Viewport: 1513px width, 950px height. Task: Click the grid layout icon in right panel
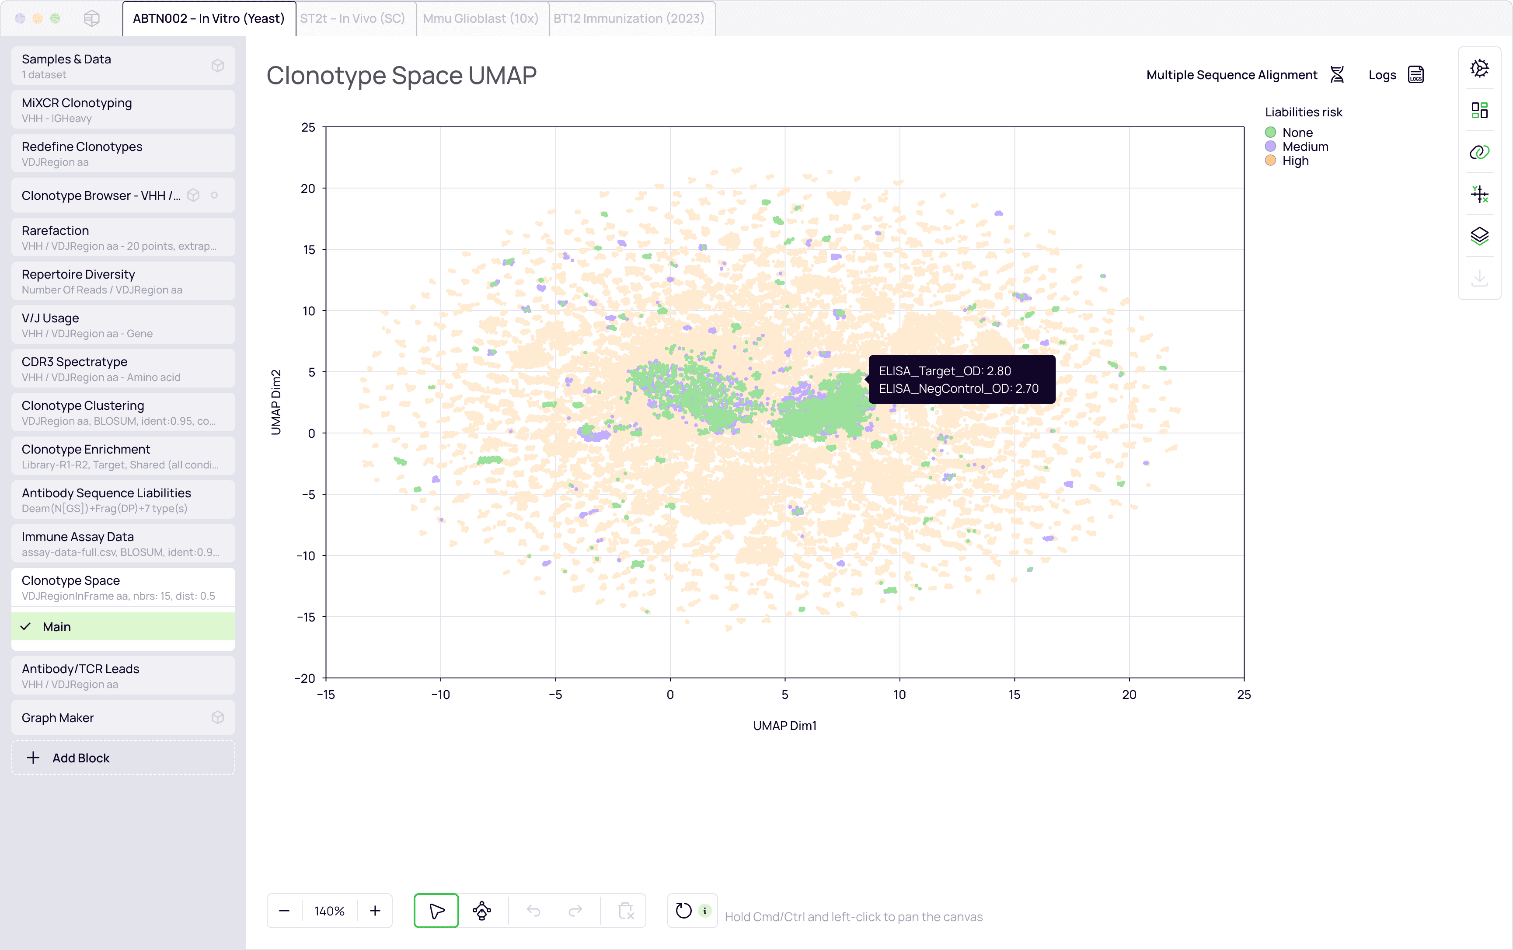[x=1479, y=111]
